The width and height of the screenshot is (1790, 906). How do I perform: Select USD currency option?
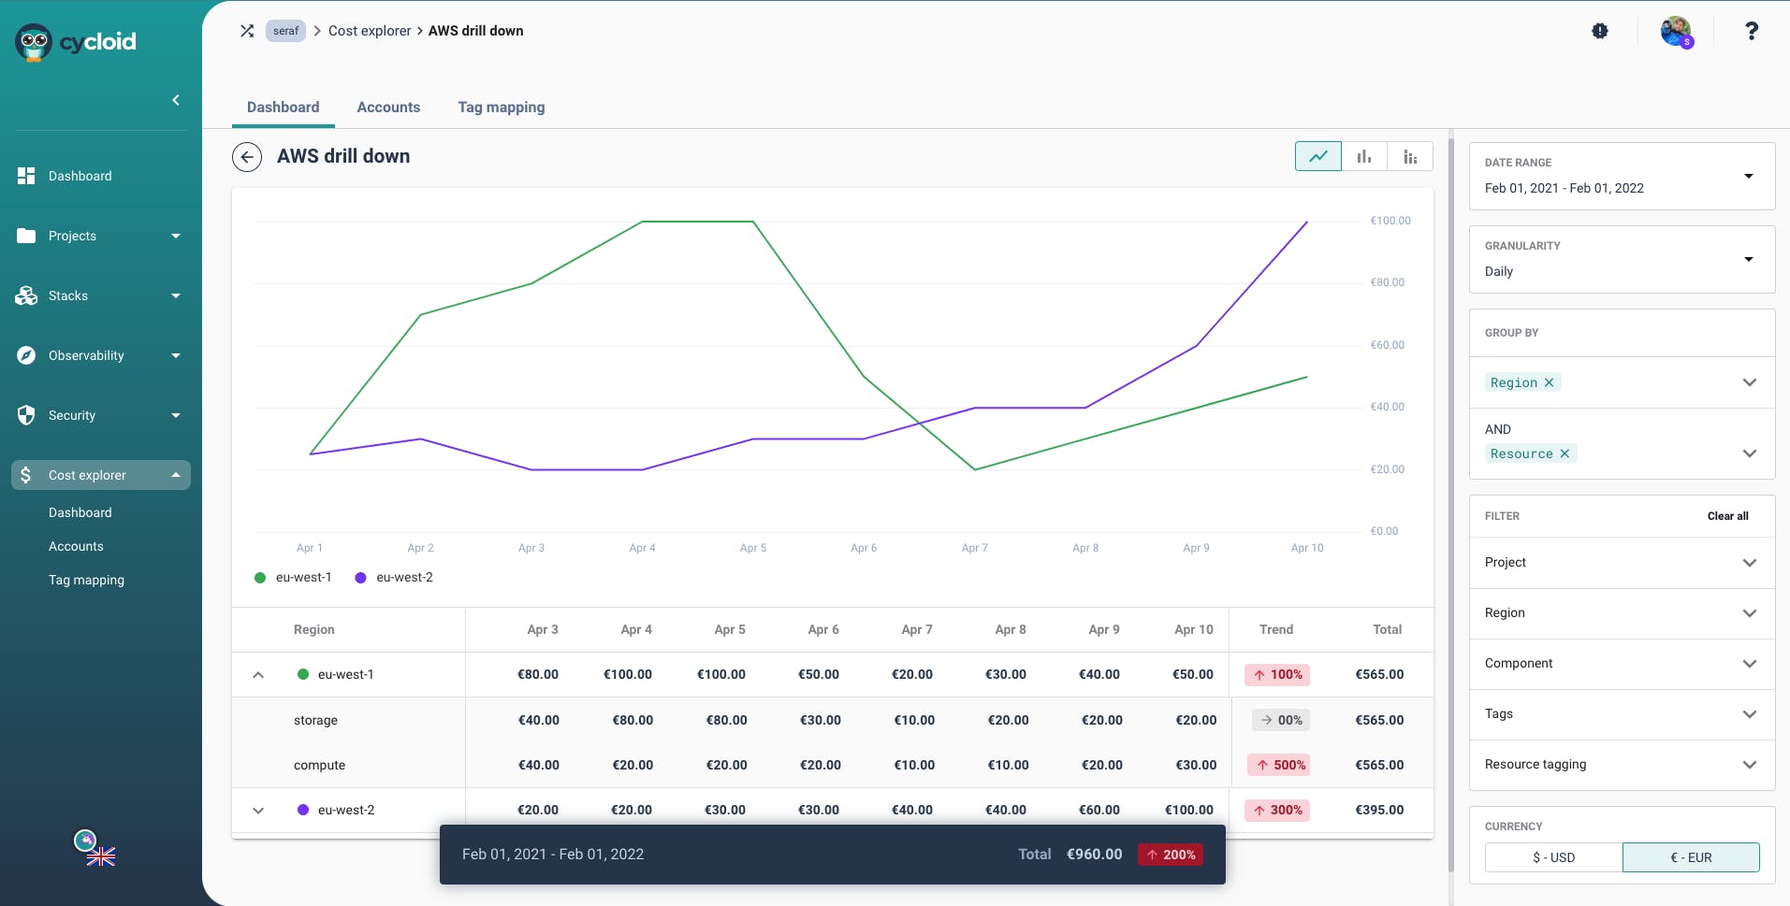coord(1553,857)
